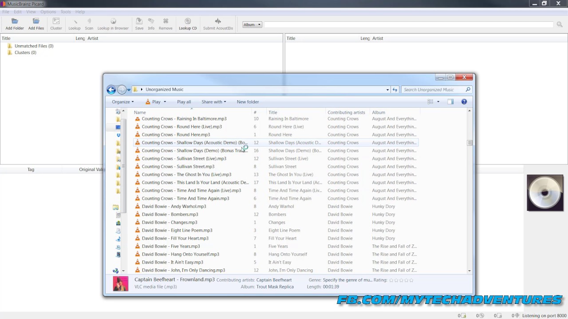This screenshot has width=568, height=319.
Task: Click VLC icon of David Bowie - Bombers.mp3
Action: point(137,214)
